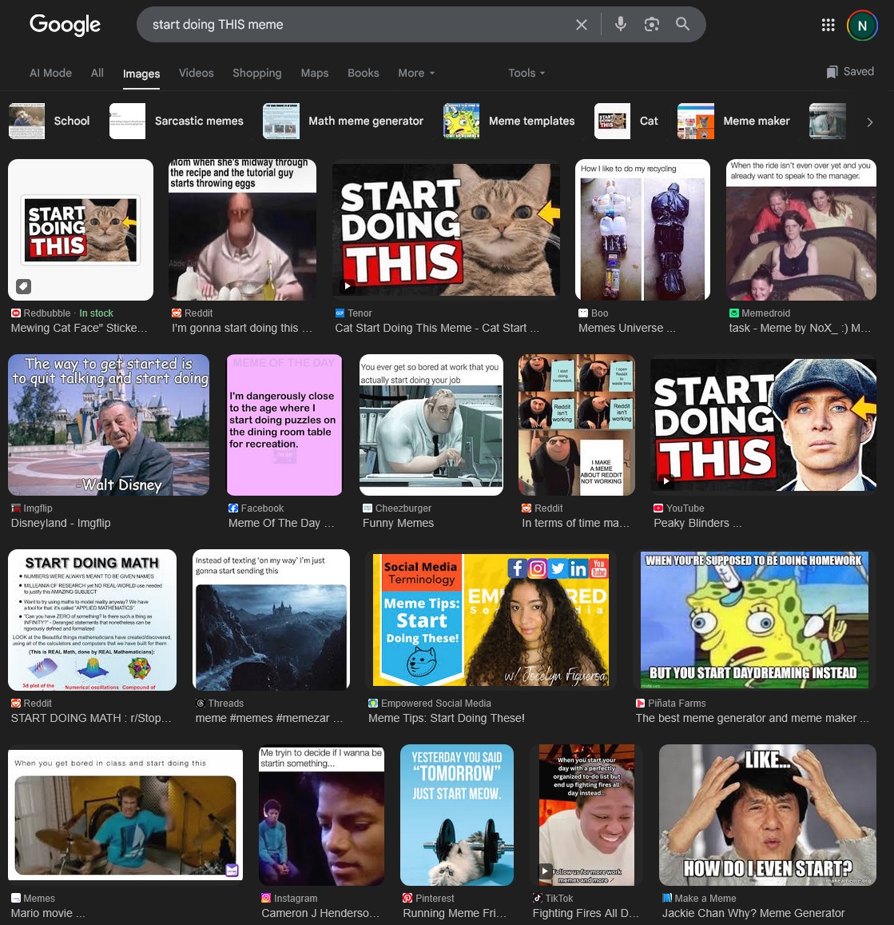Open search by image camera icon
Screen dimensions: 894x925
coord(651,24)
